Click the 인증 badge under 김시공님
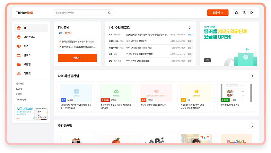Image resolution: width=271 pixels, height=153 pixels. [60, 33]
